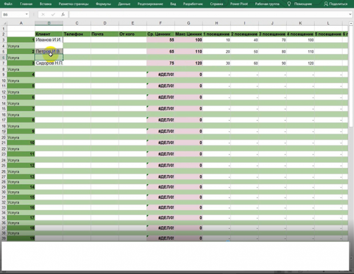This screenshot has width=354, height=274.
Task: Click the Помощник lightbulb search
Action: [x=300, y=4]
